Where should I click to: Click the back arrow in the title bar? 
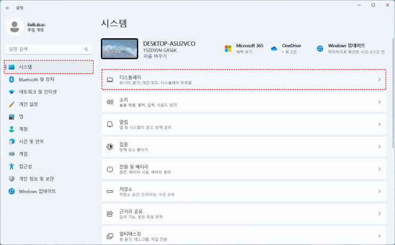tap(7, 8)
